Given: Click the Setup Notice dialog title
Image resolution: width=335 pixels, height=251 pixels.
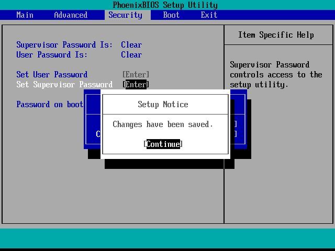Looking at the screenshot, I should 163,105.
